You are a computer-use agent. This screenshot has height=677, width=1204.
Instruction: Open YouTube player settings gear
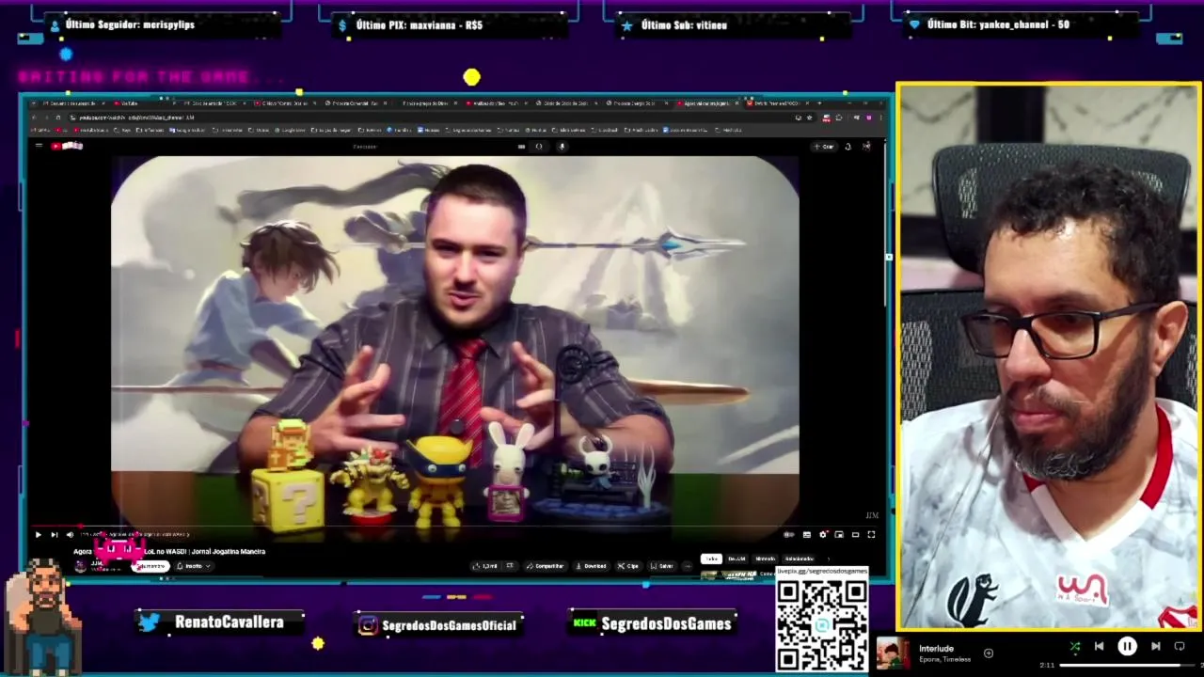[x=822, y=534]
